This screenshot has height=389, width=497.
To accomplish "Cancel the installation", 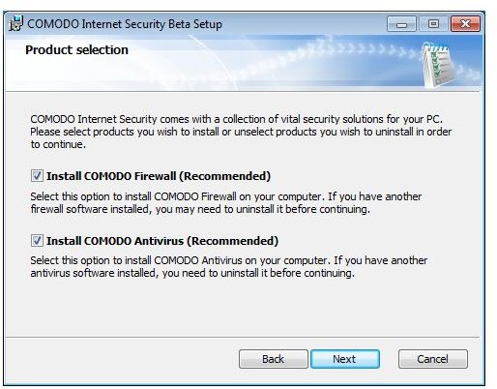I will pos(433,359).
